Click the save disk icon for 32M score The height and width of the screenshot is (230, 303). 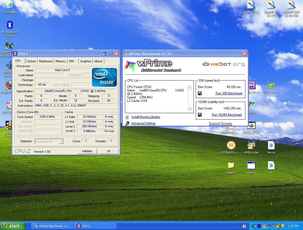click(200, 93)
